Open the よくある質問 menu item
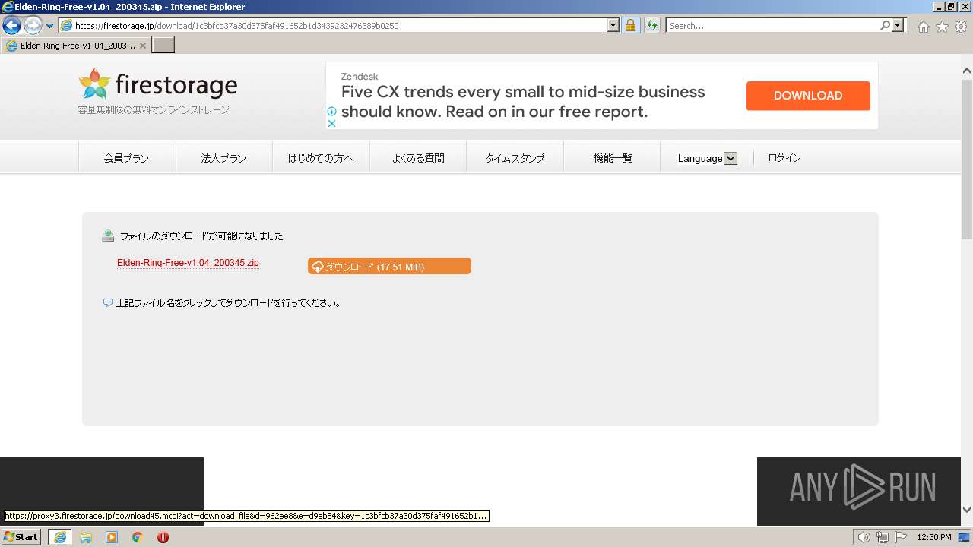This screenshot has height=547, width=973. pyautogui.click(x=418, y=158)
